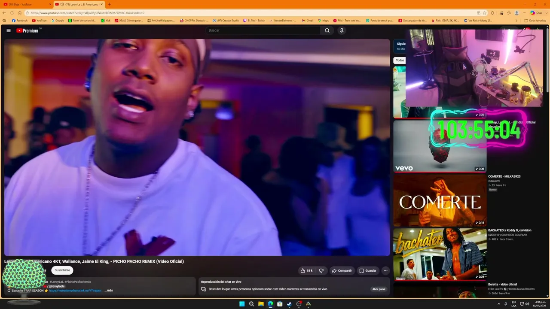Open the Kick bookmark

(106, 21)
